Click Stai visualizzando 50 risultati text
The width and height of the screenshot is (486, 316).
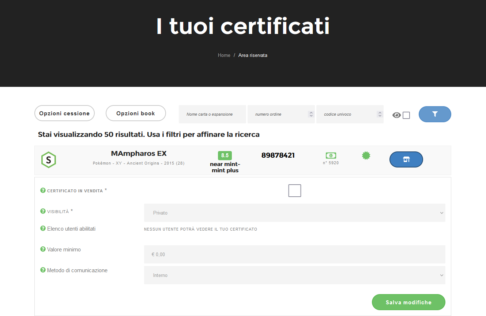click(149, 134)
